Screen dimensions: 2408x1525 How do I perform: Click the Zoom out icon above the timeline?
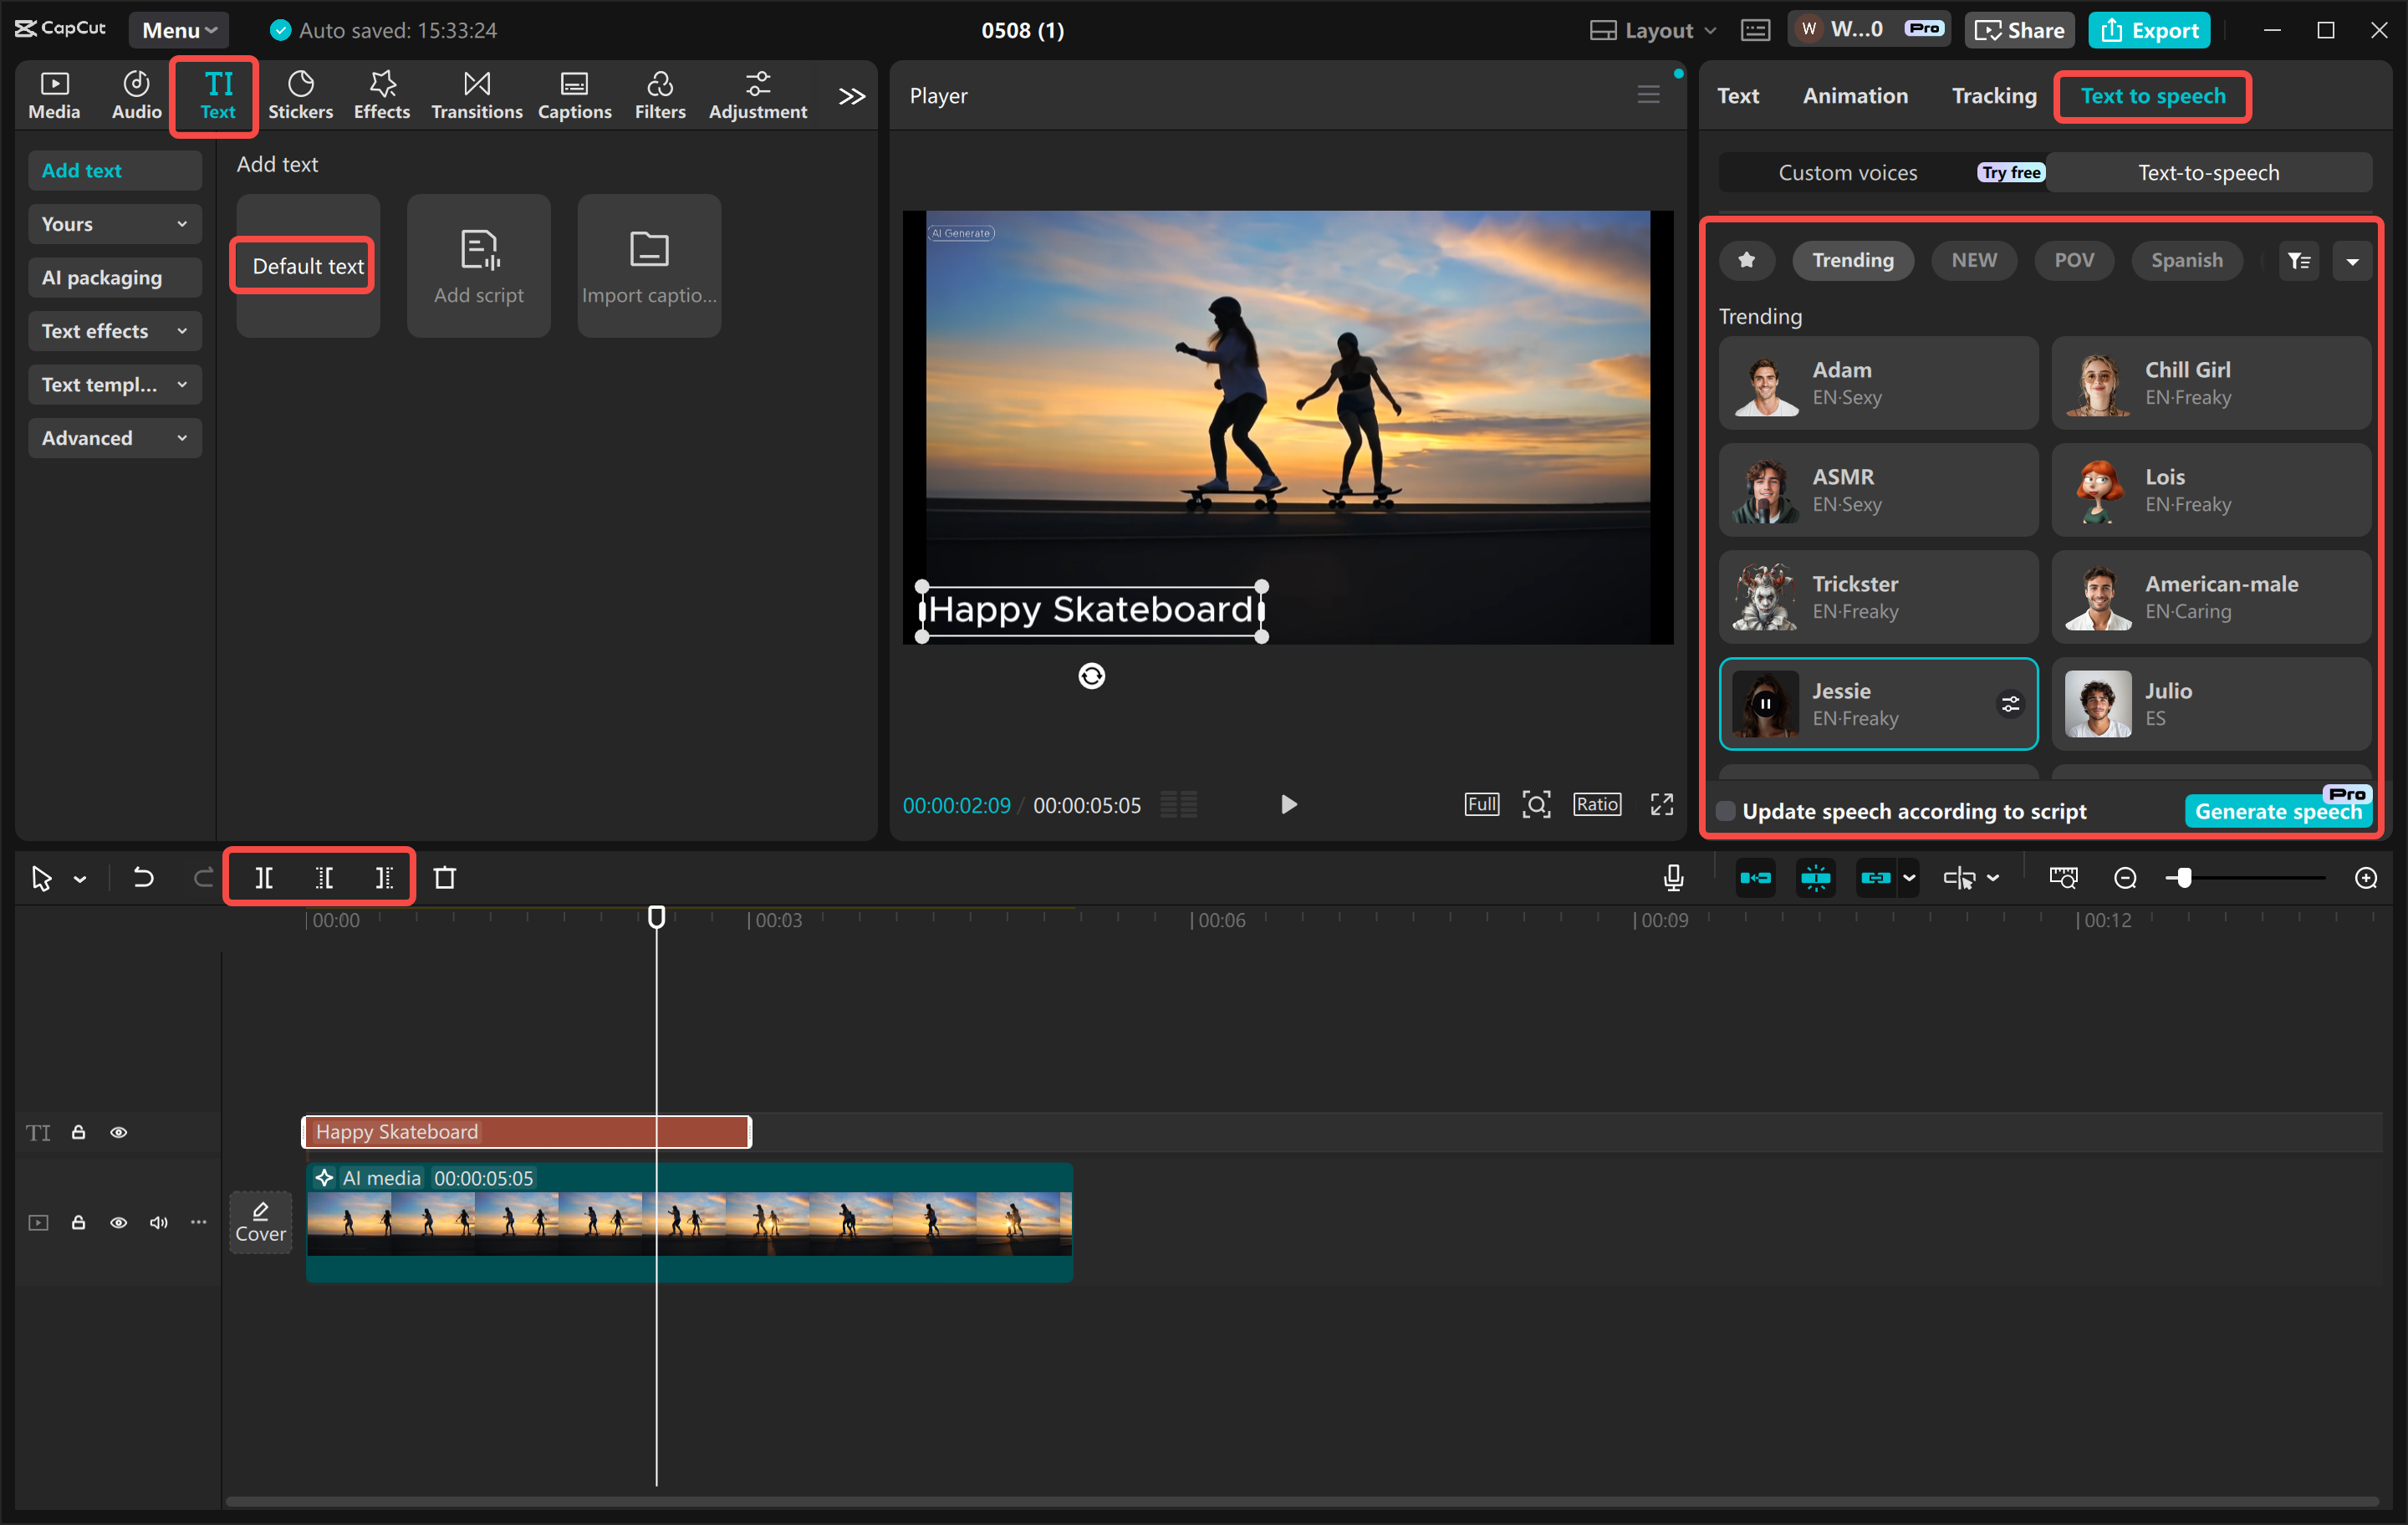click(2125, 877)
